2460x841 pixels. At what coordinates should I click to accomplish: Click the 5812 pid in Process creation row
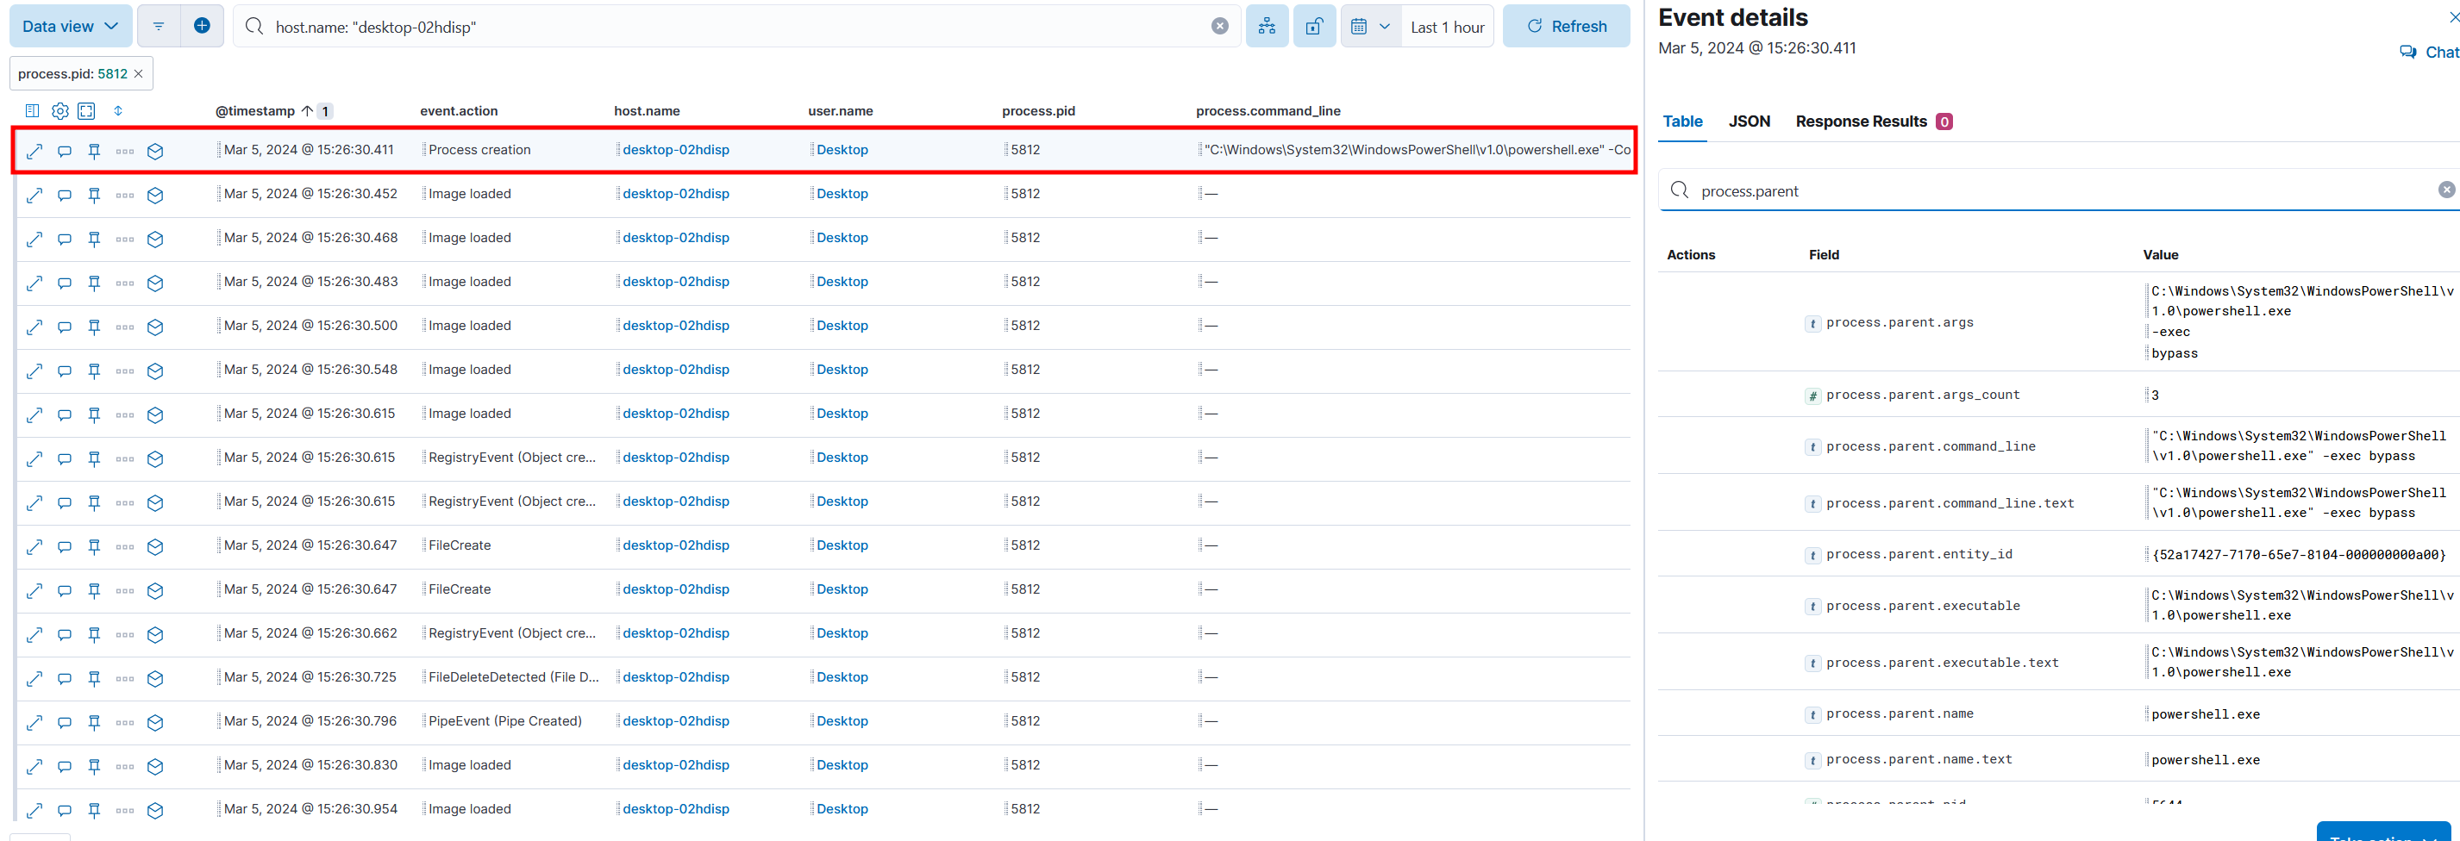(x=1025, y=150)
